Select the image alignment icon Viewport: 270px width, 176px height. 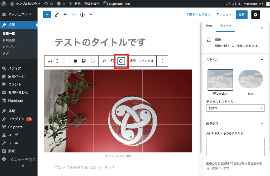click(75, 61)
